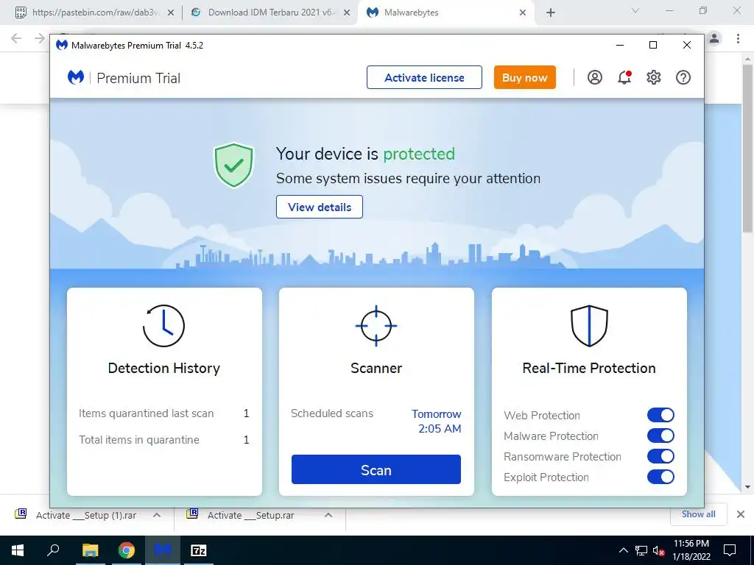Click Chrome's forward arrow
The width and height of the screenshot is (754, 565).
pos(40,38)
